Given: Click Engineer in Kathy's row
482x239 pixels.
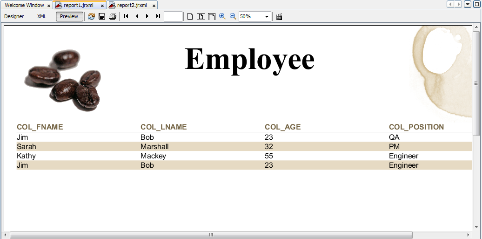Looking at the screenshot, I should coord(404,156).
